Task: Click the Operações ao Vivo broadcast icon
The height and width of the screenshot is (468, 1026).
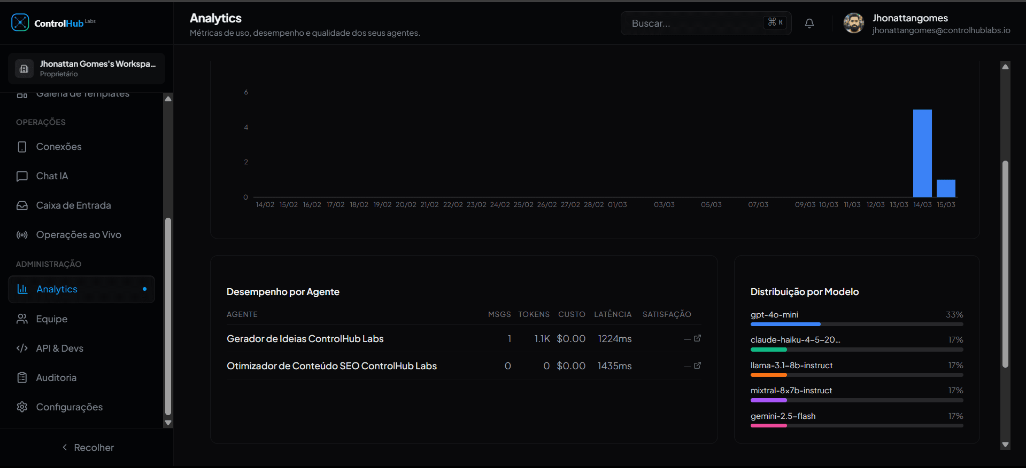Action: click(22, 235)
